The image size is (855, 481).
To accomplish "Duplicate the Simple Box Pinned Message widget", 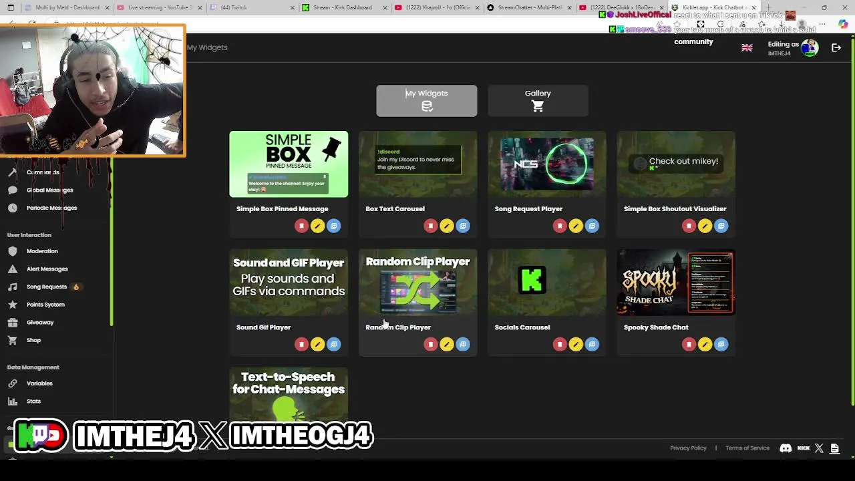I will click(x=333, y=226).
